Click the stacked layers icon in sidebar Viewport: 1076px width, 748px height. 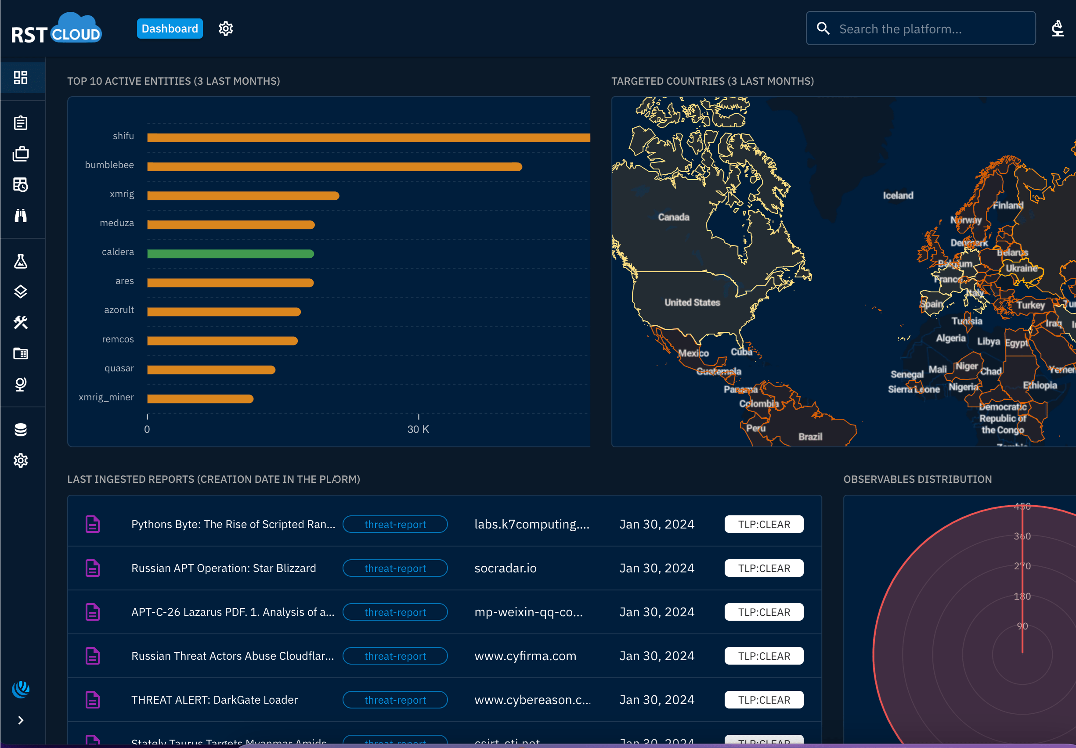point(21,292)
